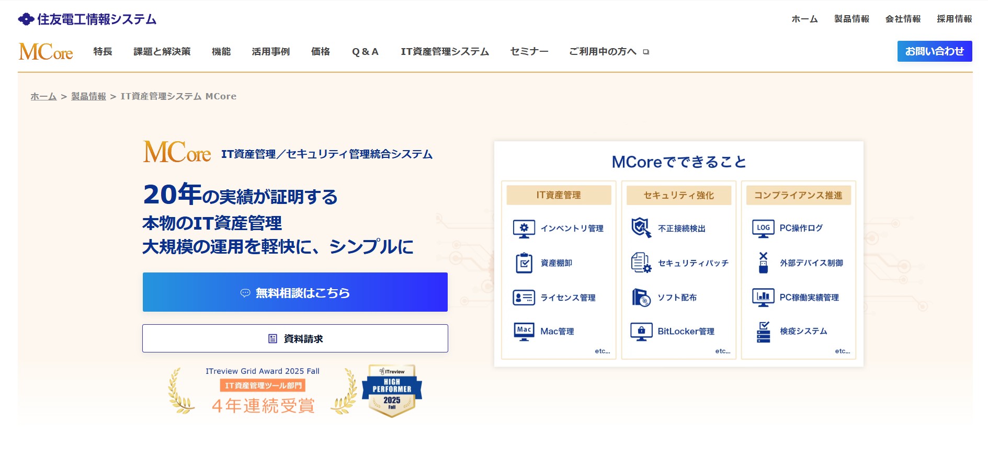Click etc... in the IT資産管理 column
The height and width of the screenshot is (467, 988).
(x=603, y=351)
